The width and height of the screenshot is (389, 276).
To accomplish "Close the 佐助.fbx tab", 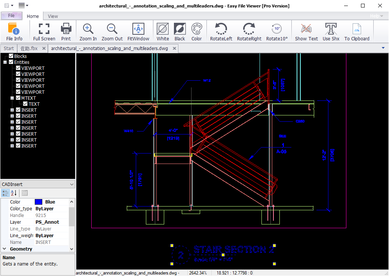I will (44, 48).
